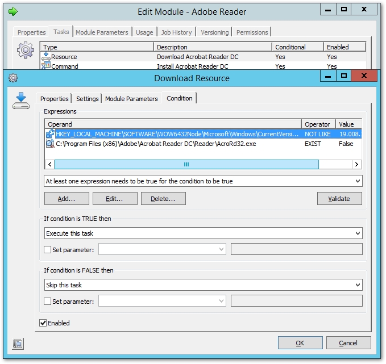Click the gear icon in Download Resource title bar
This screenshot has width=386, height=364.
(x=13, y=78)
